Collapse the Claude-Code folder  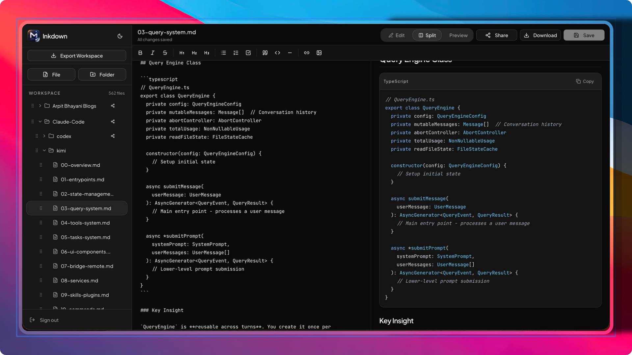(x=40, y=122)
